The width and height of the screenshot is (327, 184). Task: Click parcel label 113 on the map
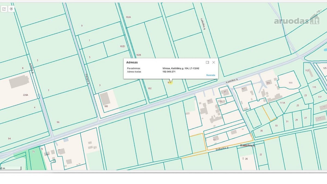coord(307,70)
